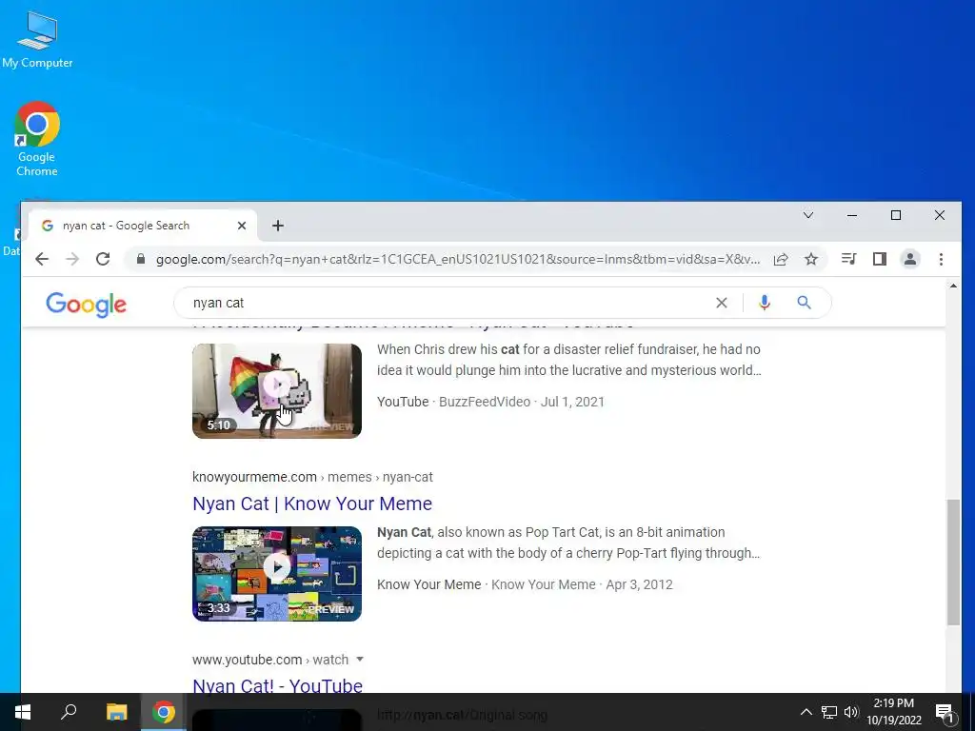This screenshot has width=975, height=731.
Task: Open taskbar search magnifier
Action: pos(69,712)
